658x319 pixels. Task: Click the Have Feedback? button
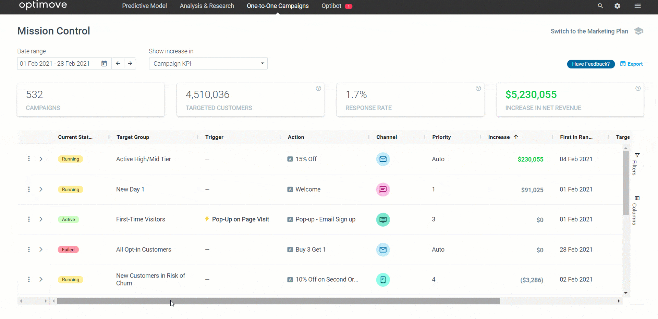click(591, 64)
